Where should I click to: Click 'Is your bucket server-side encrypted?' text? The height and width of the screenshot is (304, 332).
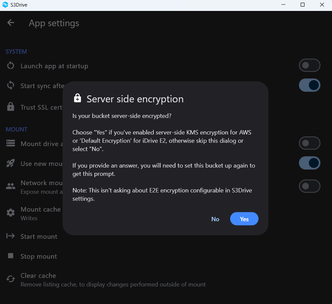[x=122, y=116]
